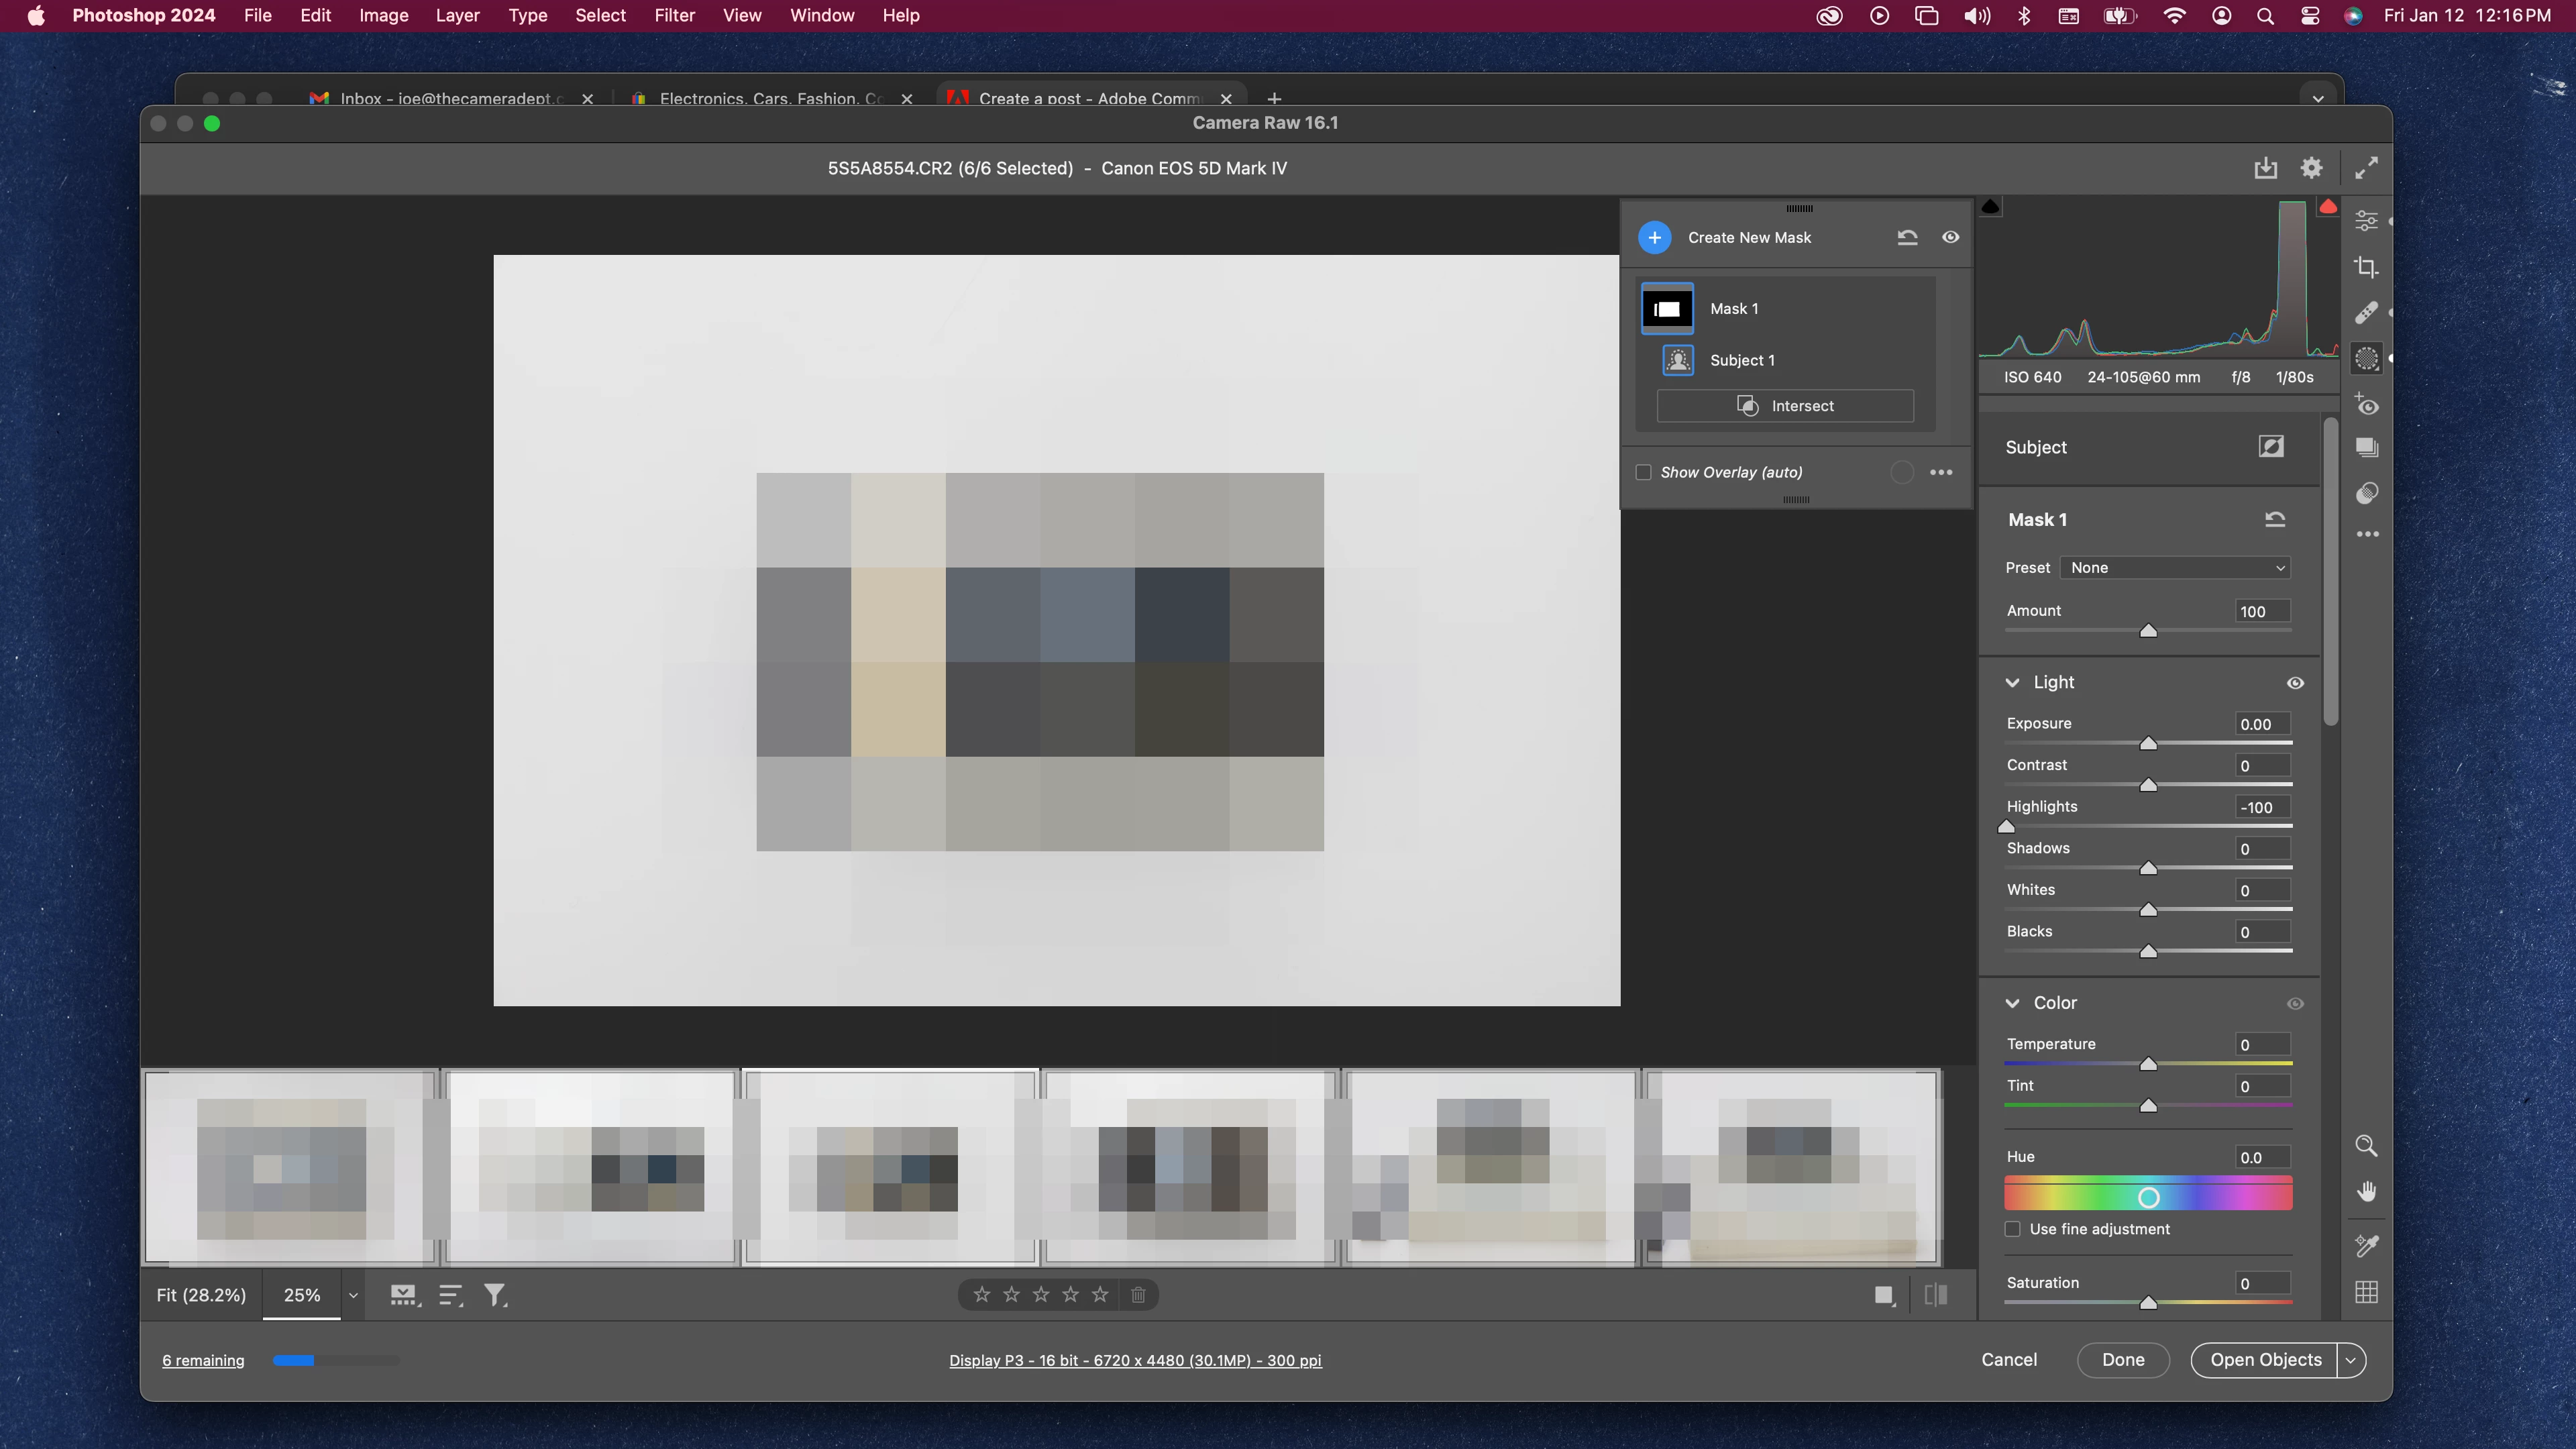The height and width of the screenshot is (1449, 2576).
Task: Click the Create New Mask plus icon
Action: [1654, 238]
